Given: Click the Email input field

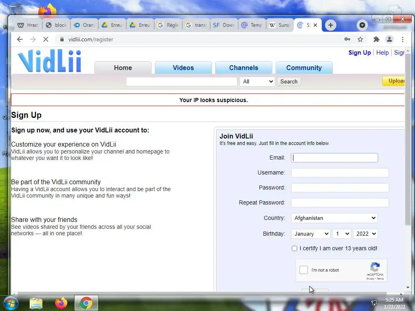Looking at the screenshot, I should point(334,158).
